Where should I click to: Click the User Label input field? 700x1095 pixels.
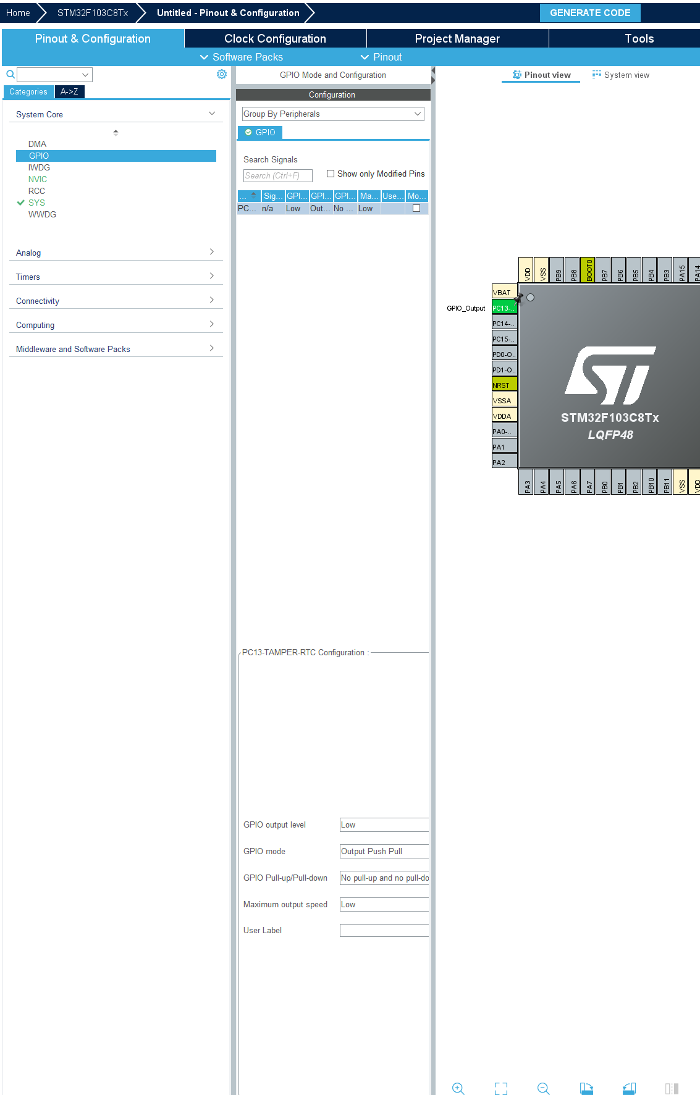coord(384,930)
